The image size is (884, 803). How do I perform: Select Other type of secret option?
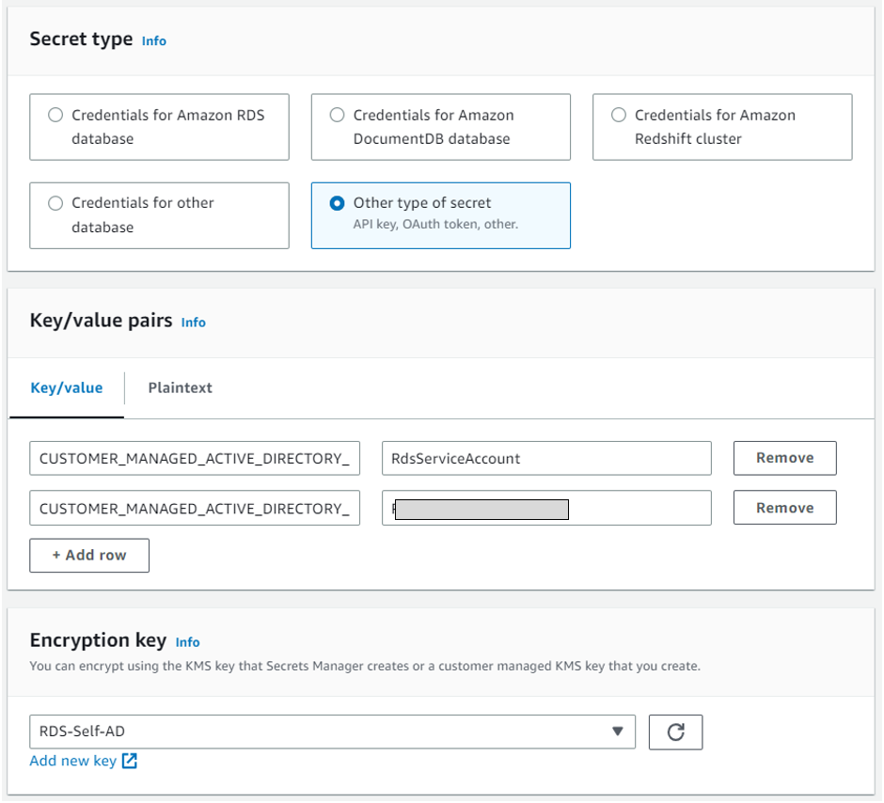point(337,203)
